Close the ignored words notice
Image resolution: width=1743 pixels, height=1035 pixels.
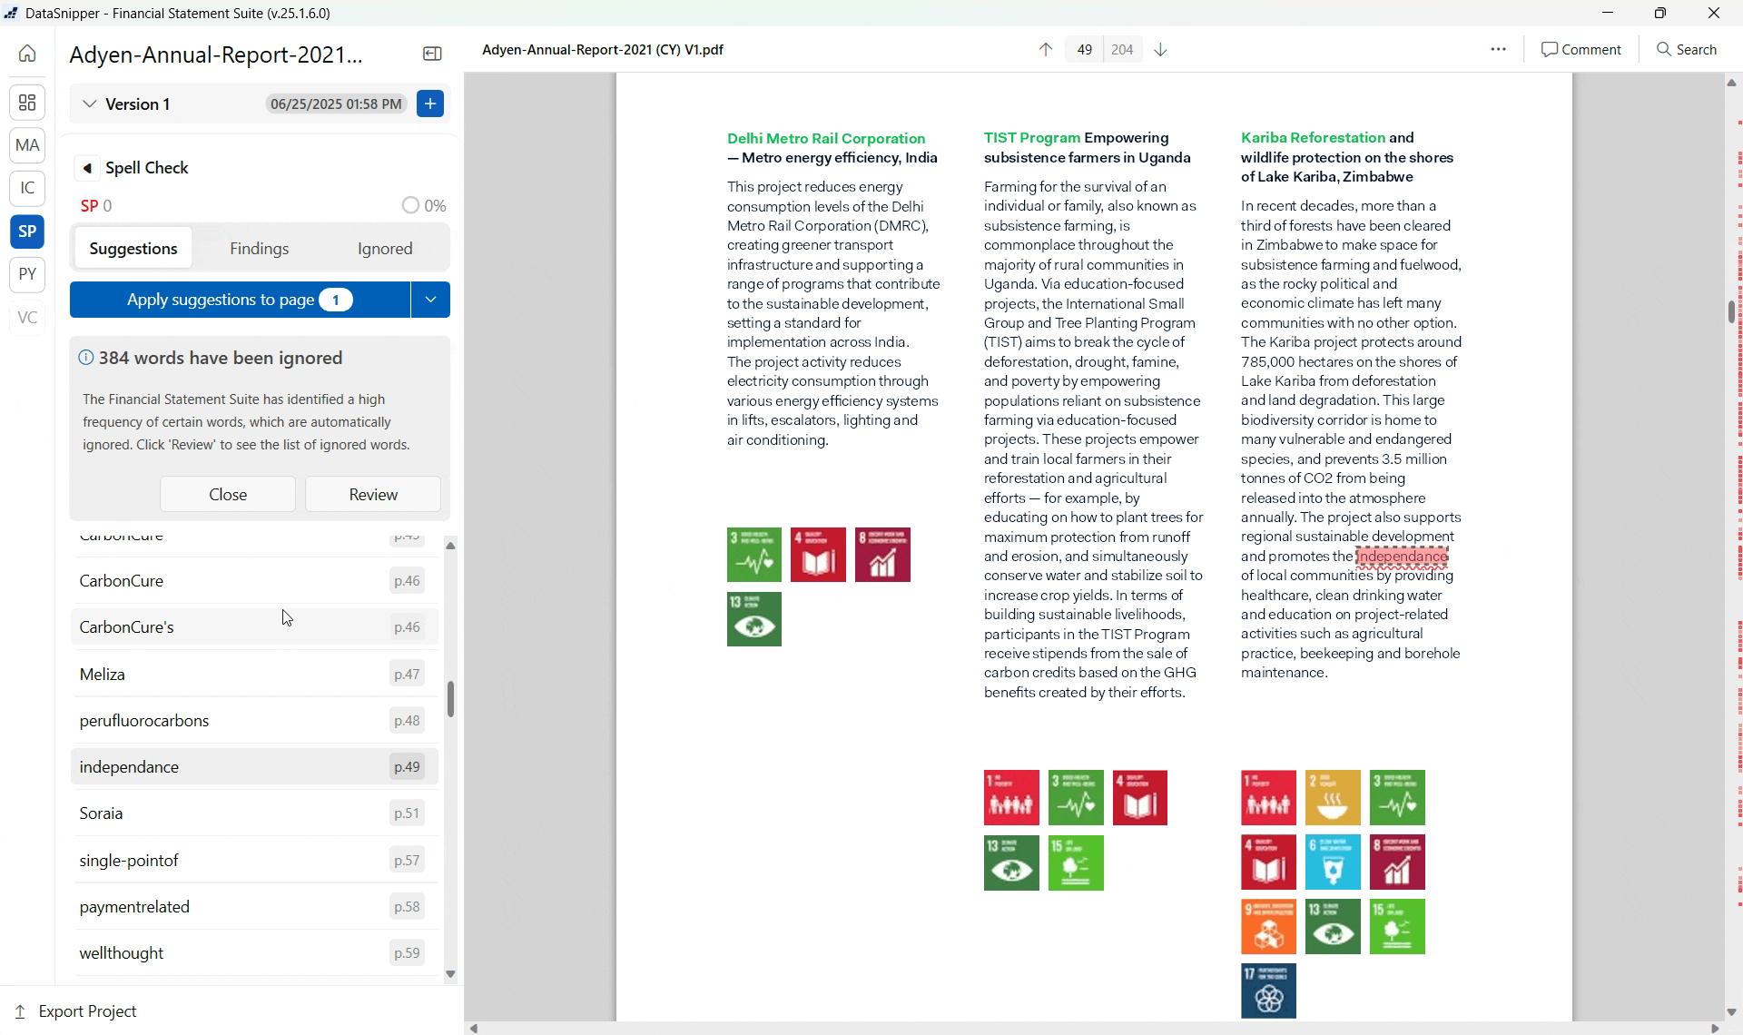point(228,494)
